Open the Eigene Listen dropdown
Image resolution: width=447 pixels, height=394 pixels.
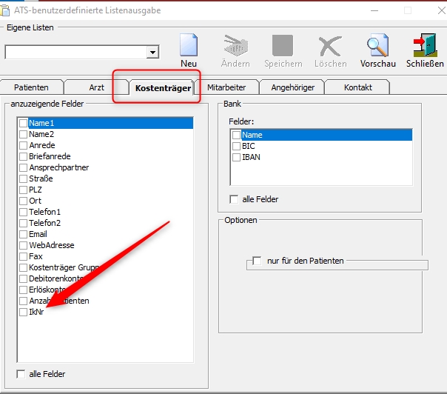pyautogui.click(x=152, y=53)
